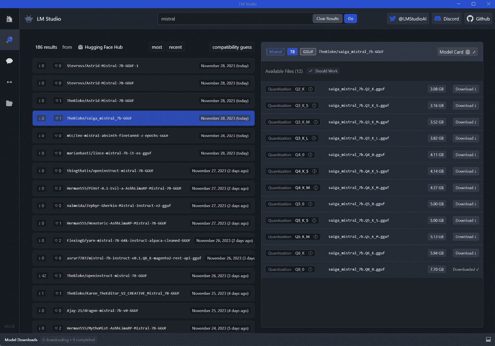Screen dimensions: 495x346
Task: Select FlexingD/yarn-mistral-7B-64k-instruct-alpaca-cleaned-GGUF result
Action: pos(144,241)
